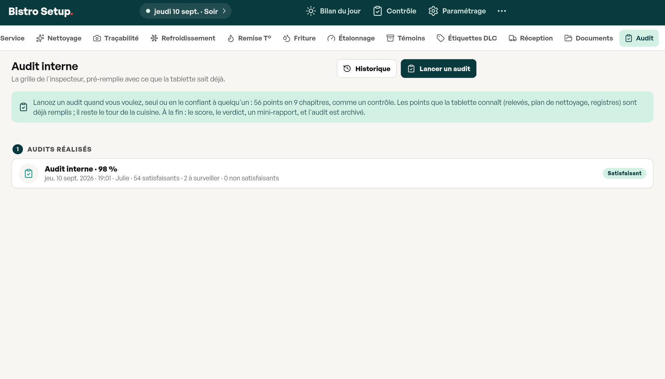Switch to the Remise T° tab
This screenshot has height=379, width=665.
(249, 38)
